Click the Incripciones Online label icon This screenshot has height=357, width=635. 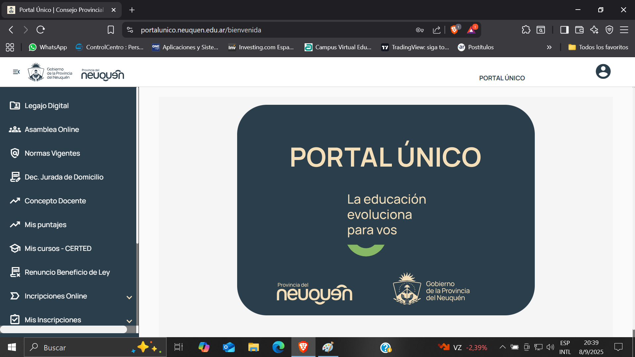point(15,296)
